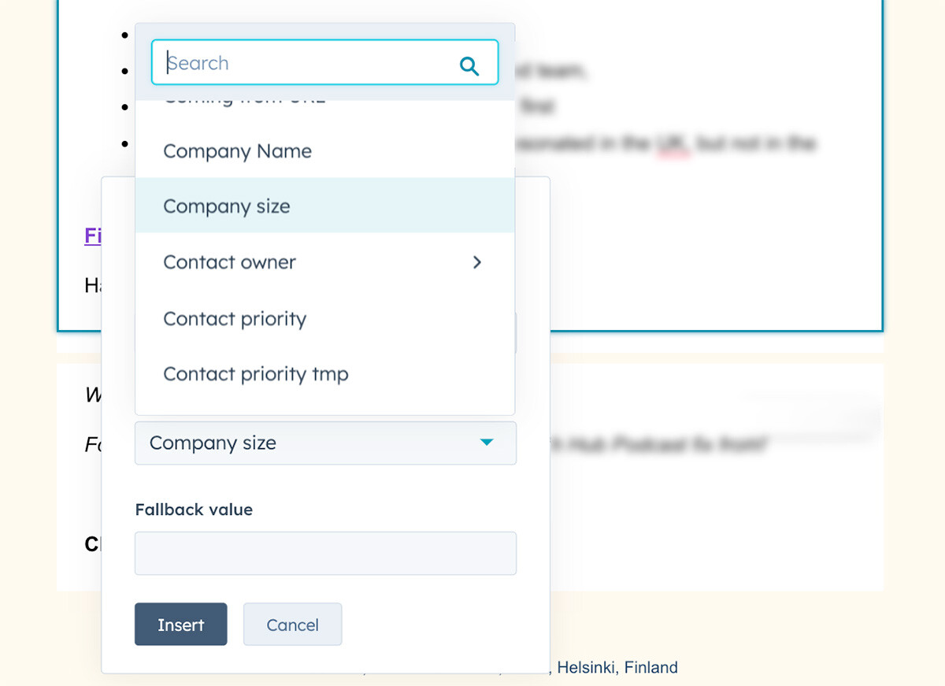Screen dimensions: 945x686
Task: Cancel the token insertion dialog
Action: (292, 624)
